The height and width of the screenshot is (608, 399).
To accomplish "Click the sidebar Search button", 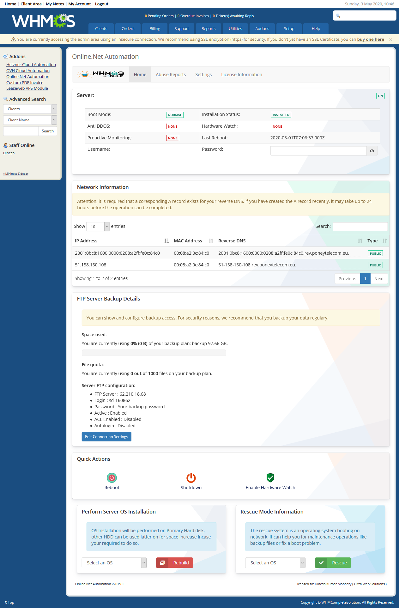I will [48, 131].
